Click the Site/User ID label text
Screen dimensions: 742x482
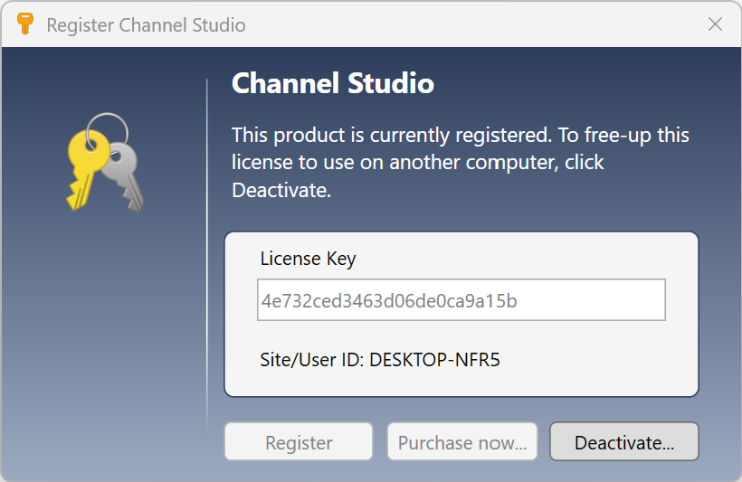tap(312, 360)
